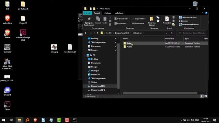Select messSecret.txt on desktop
The height and width of the screenshot is (123, 219).
(70, 49)
